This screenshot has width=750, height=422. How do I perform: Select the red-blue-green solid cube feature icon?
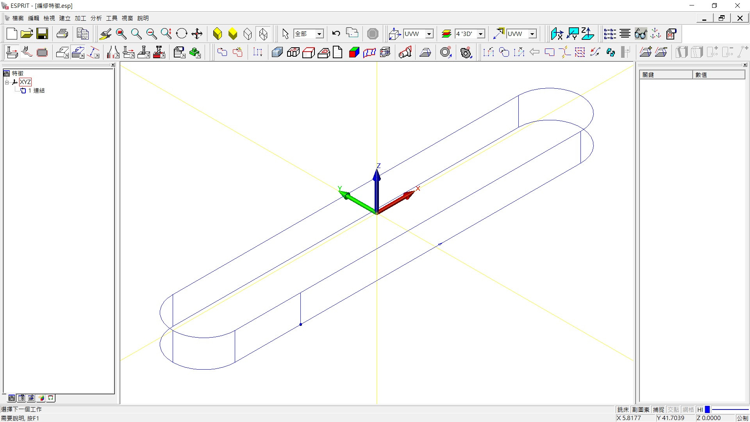tap(354, 52)
